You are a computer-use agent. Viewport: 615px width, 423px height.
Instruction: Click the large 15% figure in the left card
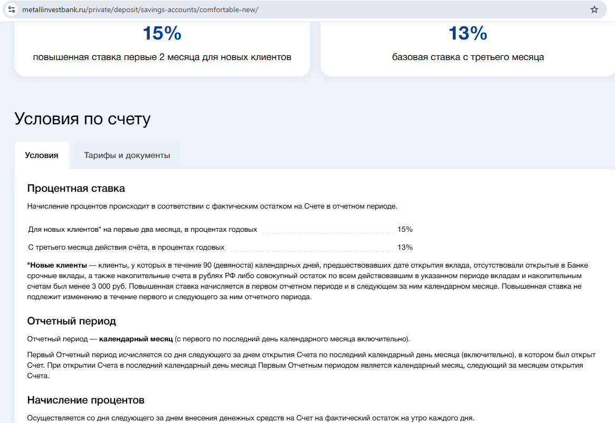pos(162,34)
